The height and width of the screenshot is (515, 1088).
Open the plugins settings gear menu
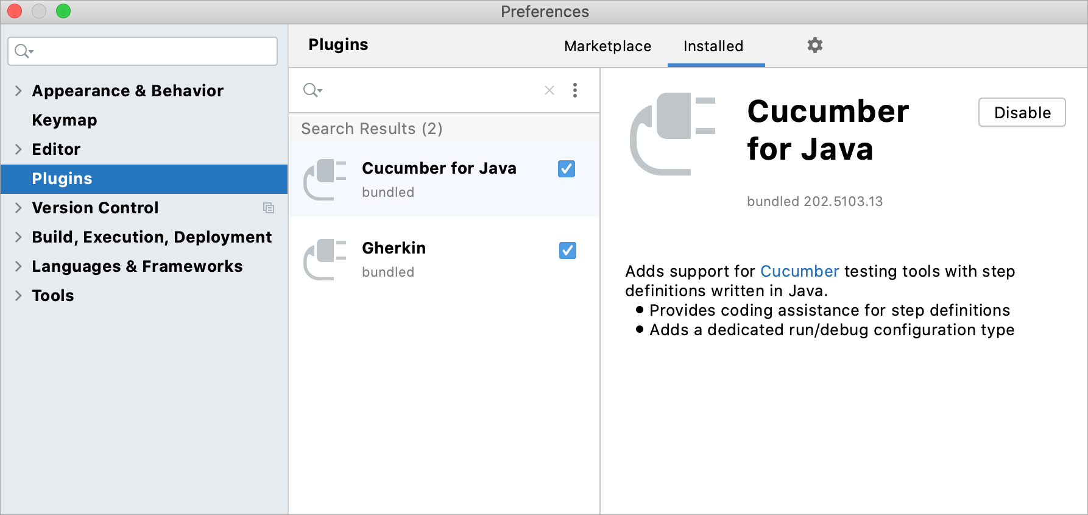point(814,45)
